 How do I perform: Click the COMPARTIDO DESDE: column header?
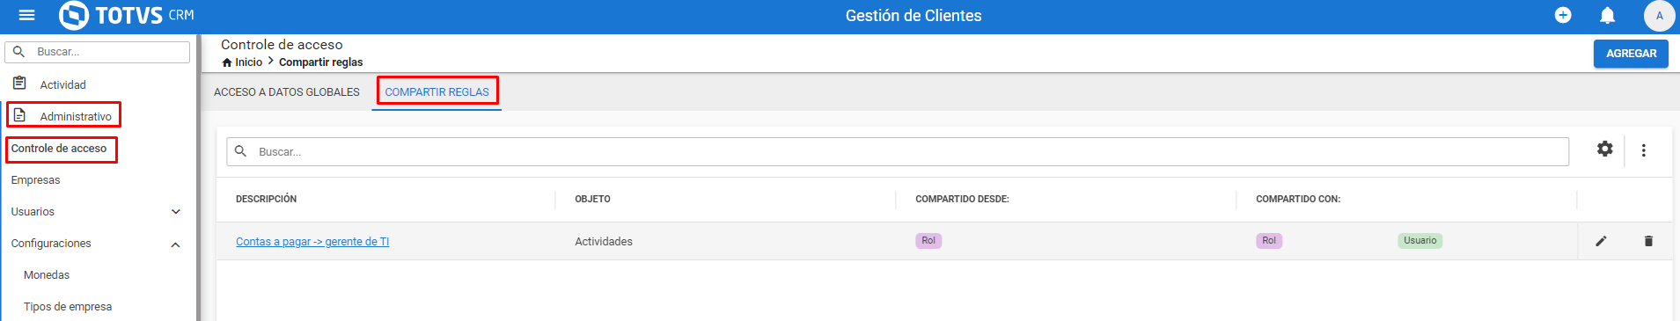point(962,200)
